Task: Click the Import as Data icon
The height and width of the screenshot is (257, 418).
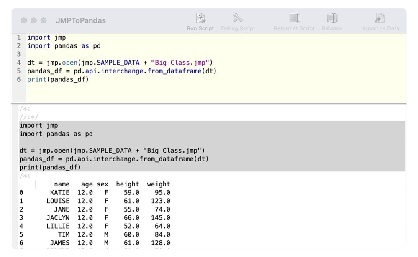Action: click(380, 18)
